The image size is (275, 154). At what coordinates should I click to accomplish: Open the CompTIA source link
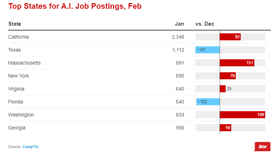(x=30, y=147)
